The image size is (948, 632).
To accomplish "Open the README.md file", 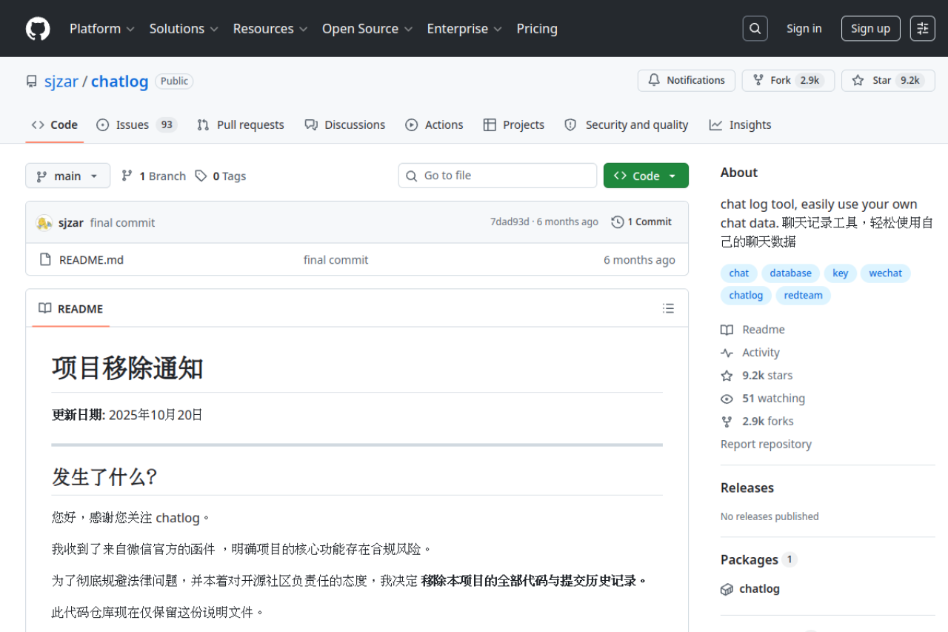I will pos(91,260).
